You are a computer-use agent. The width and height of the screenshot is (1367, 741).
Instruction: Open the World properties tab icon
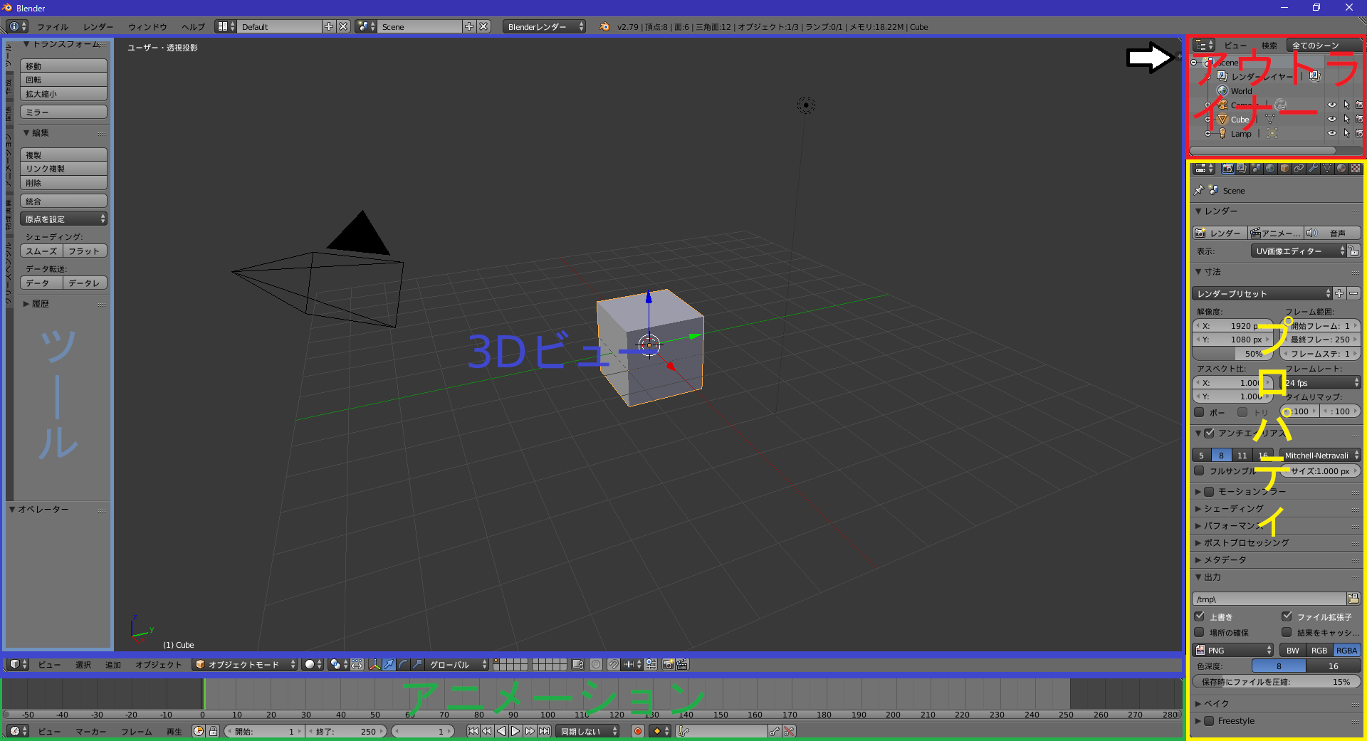pyautogui.click(x=1270, y=169)
